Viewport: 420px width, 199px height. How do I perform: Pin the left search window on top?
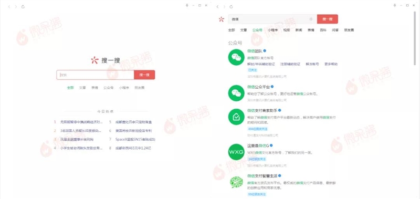187,5
